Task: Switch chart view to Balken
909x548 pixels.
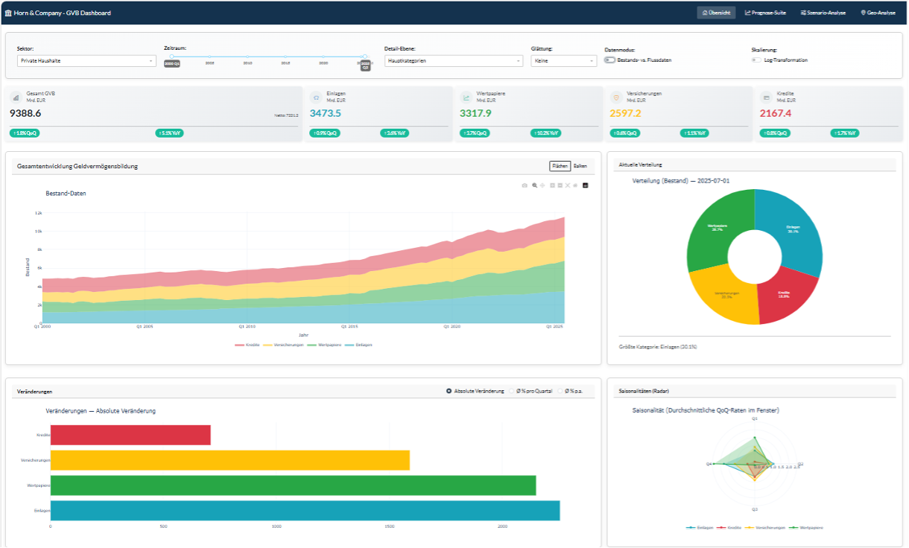Action: (x=580, y=166)
